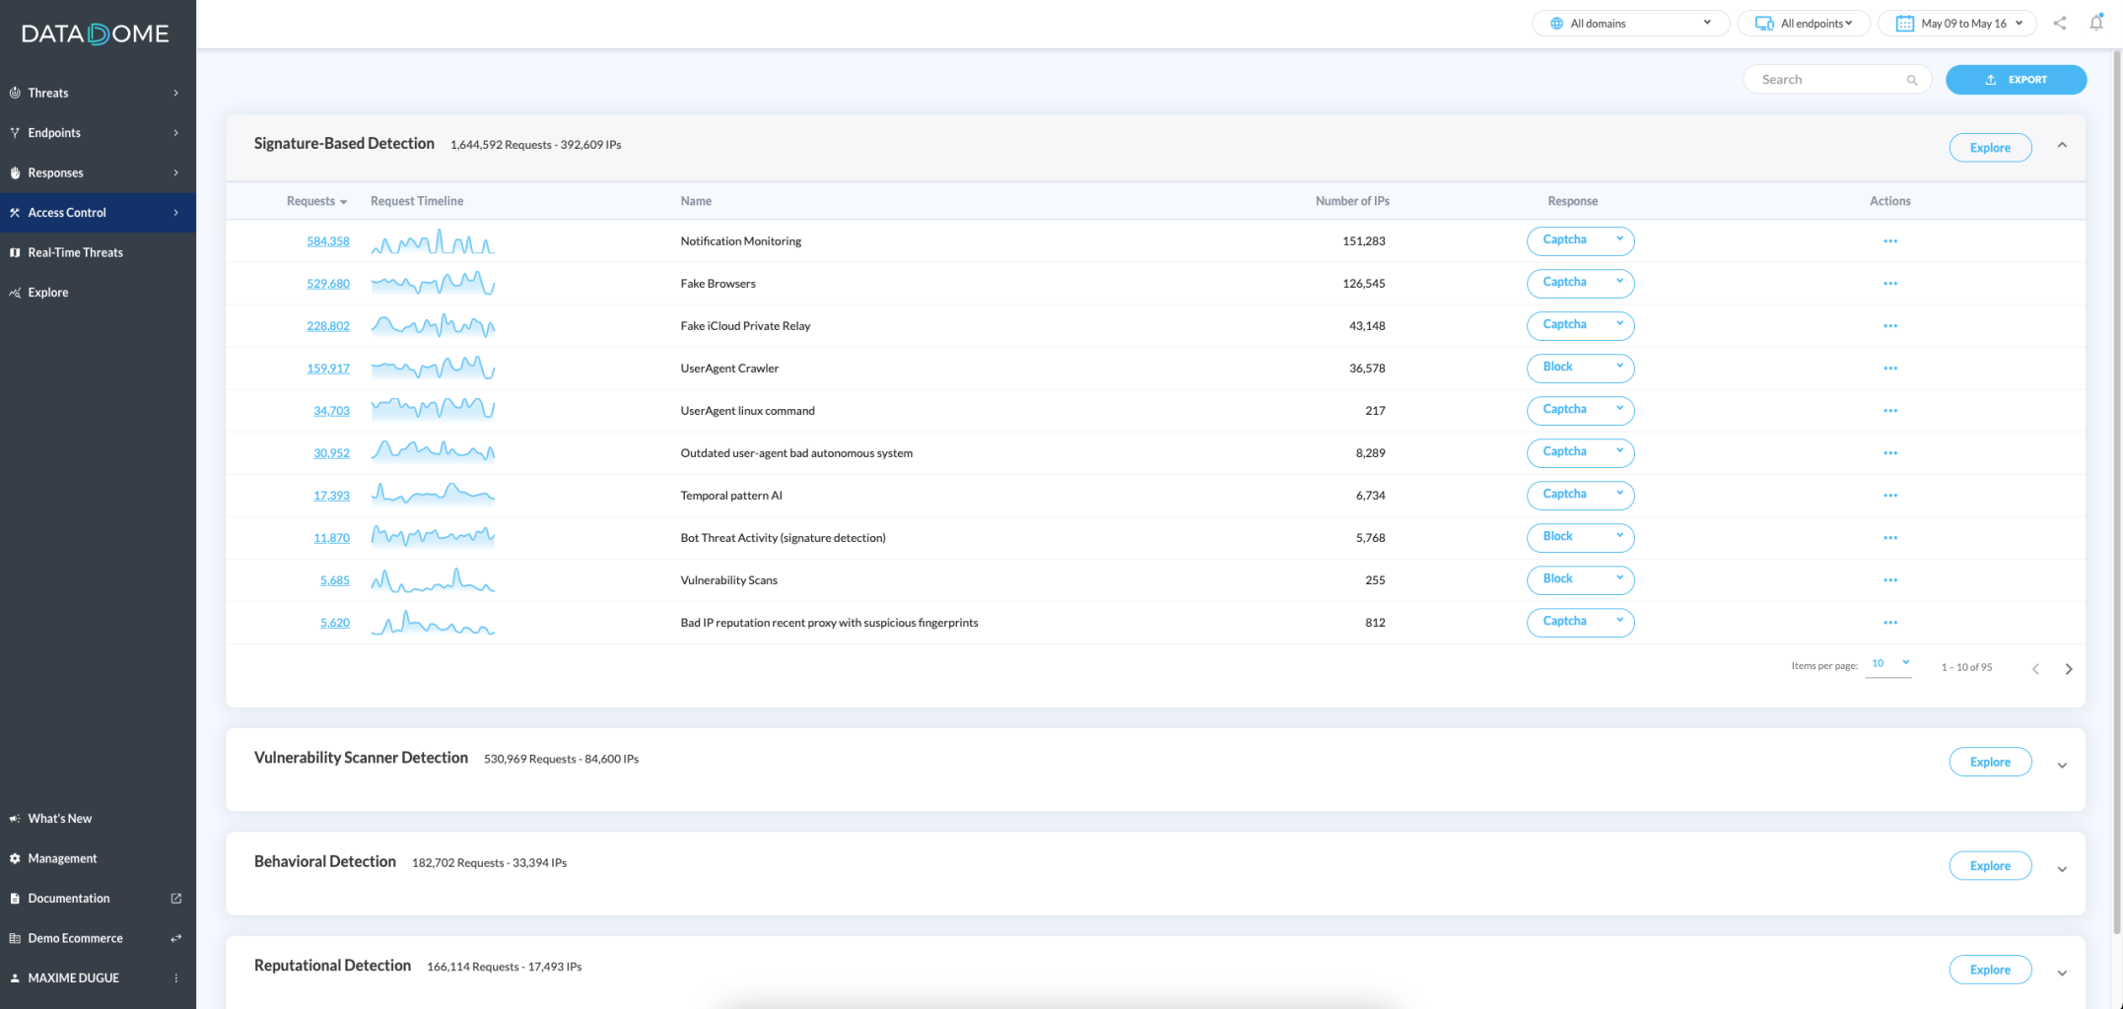
Task: Go to Real-Time Threats
Action: click(x=98, y=252)
